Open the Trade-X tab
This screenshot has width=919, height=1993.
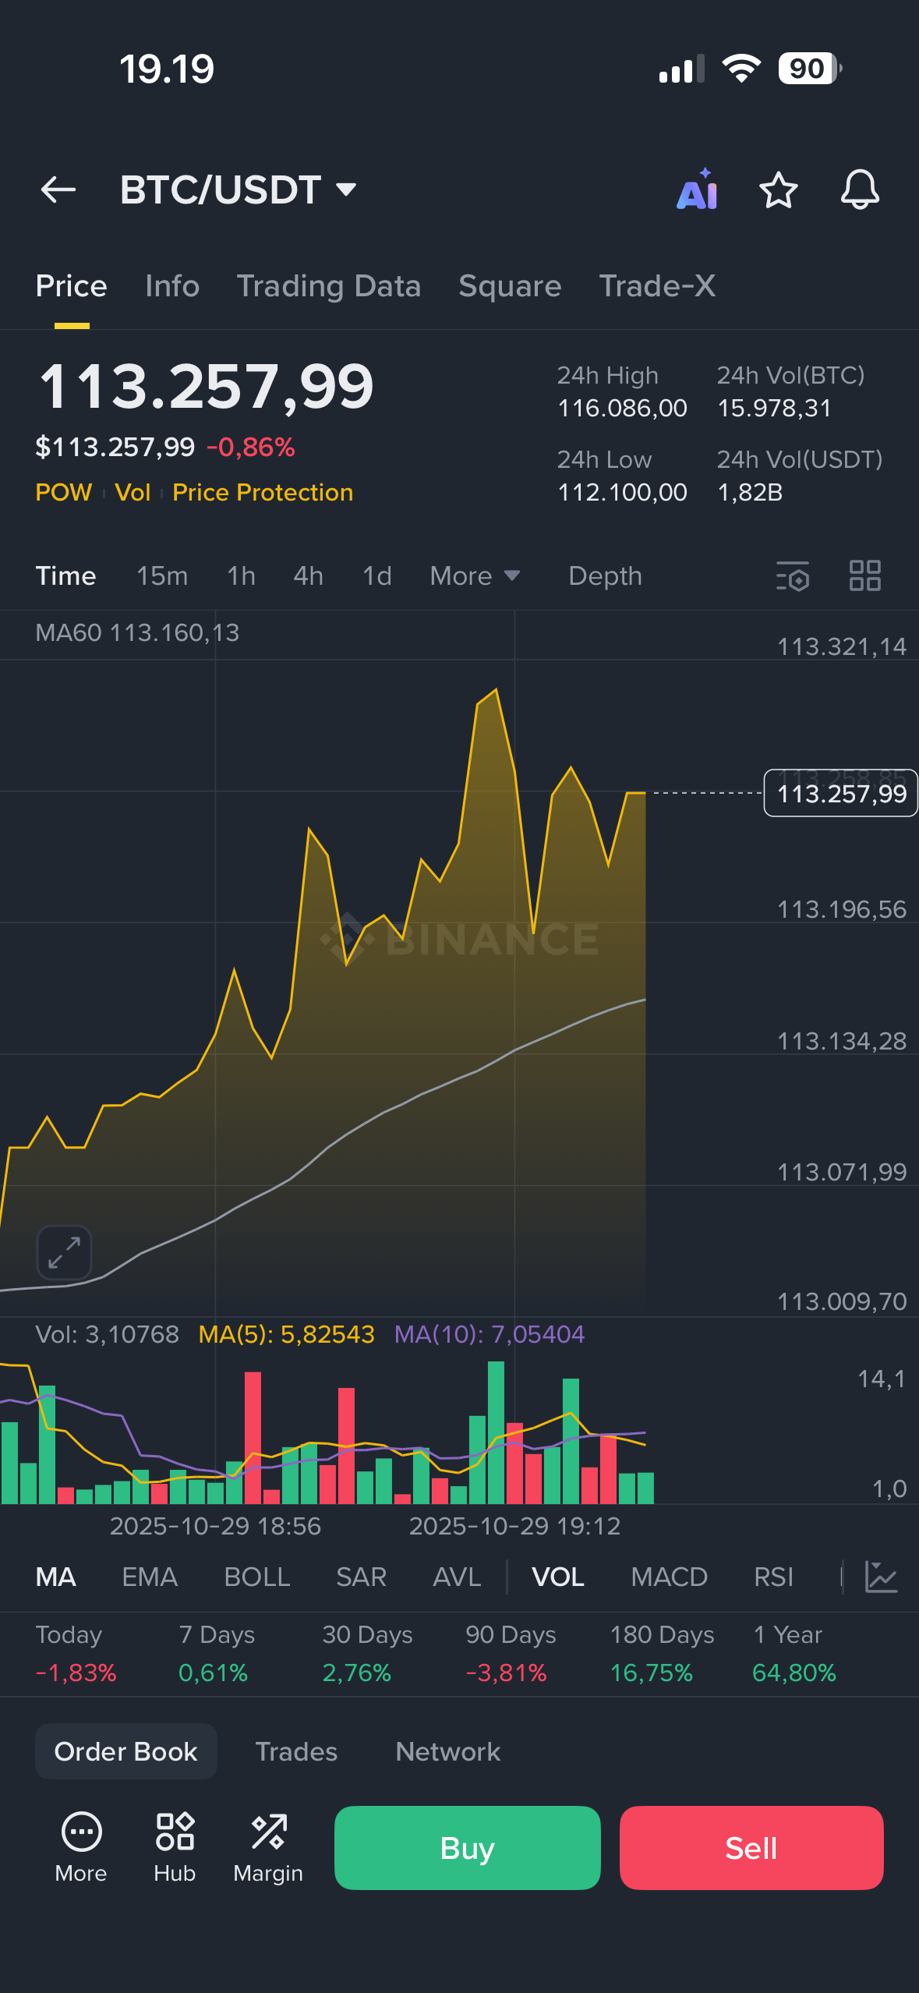click(x=657, y=286)
